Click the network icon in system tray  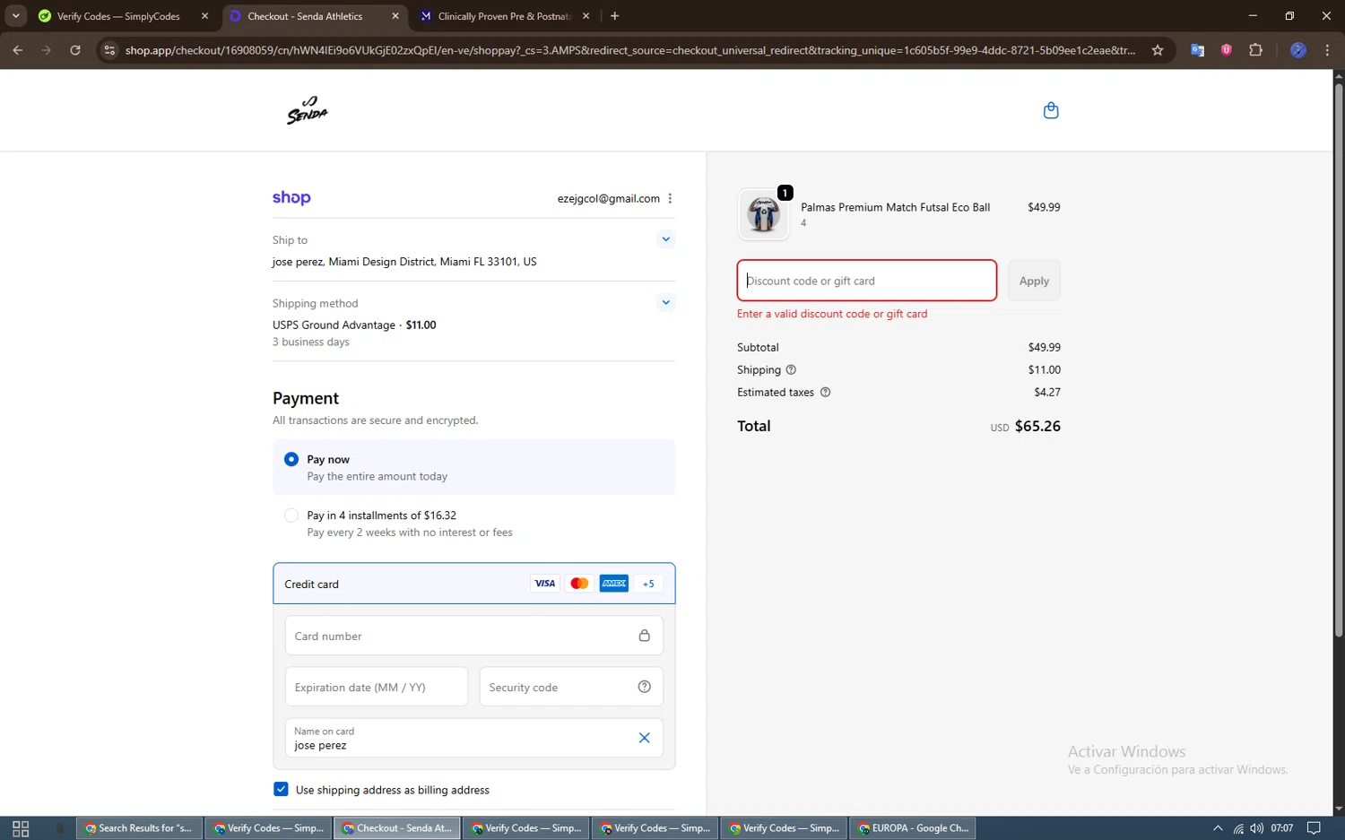click(x=1238, y=828)
